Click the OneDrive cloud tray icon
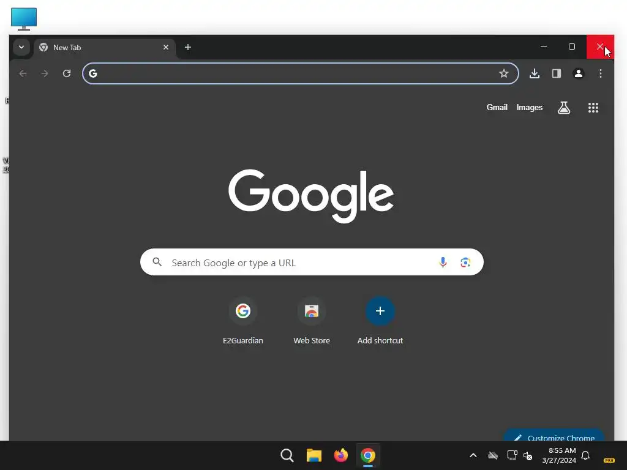 [x=493, y=455]
